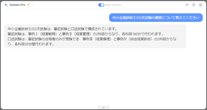This screenshot has height=110, width=207.
Task: Toggle the Web Access switch off
Action: 101,5
